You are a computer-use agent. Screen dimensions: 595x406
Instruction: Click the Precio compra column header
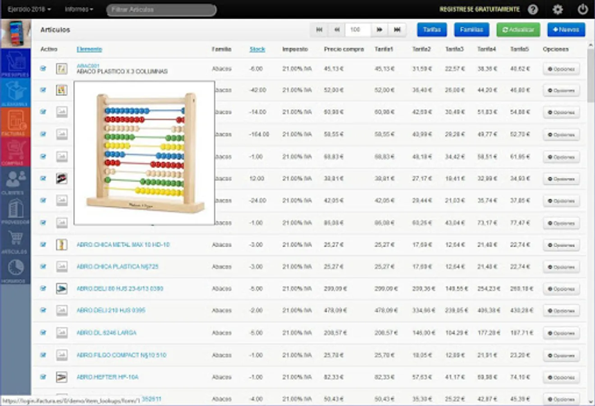click(344, 49)
